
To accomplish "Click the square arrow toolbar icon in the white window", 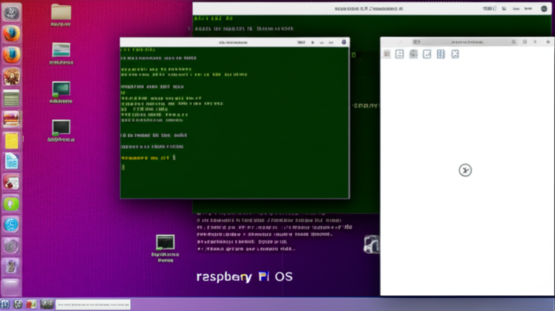I will click(x=427, y=54).
